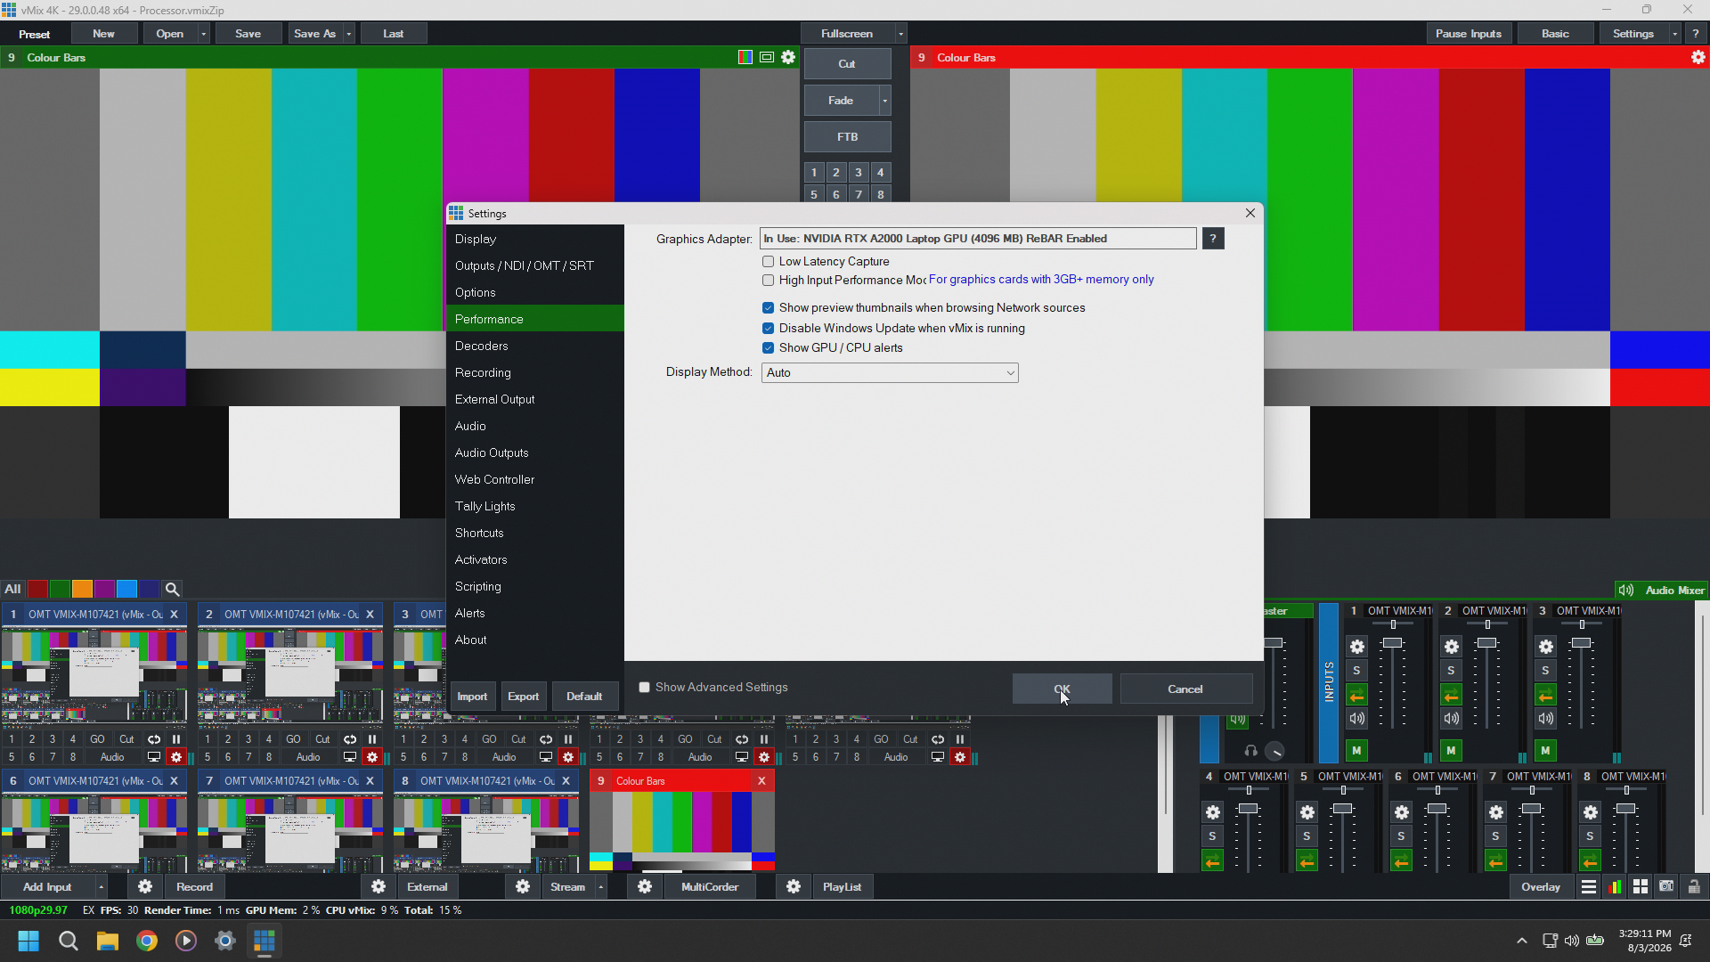Expand the Fade transition dropdown arrow
Image resolution: width=1710 pixels, height=962 pixels.
point(884,101)
